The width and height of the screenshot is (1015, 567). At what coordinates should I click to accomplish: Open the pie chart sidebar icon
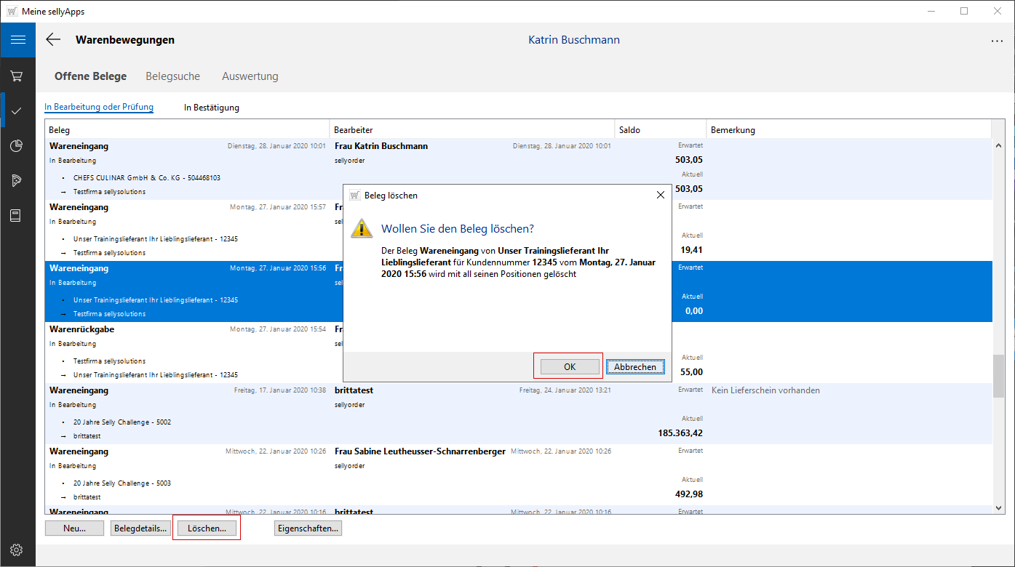[17, 145]
